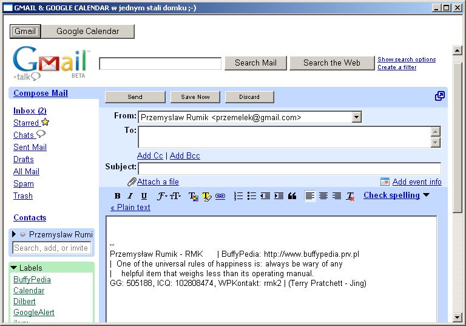This screenshot has height=326, width=466.
Task: Click the Send button
Action: [135, 97]
